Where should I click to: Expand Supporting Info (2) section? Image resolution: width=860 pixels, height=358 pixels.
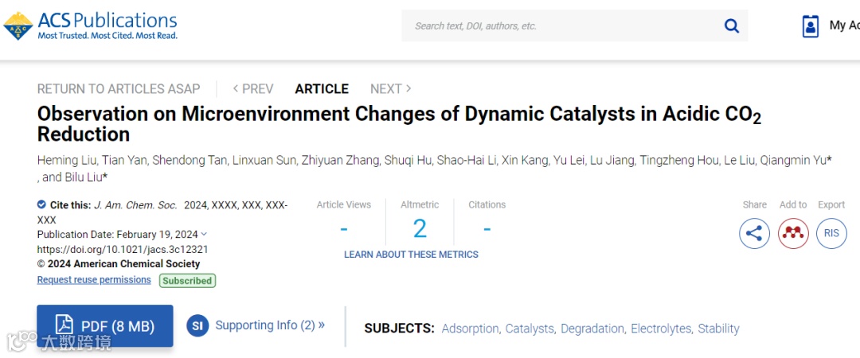pyautogui.click(x=270, y=325)
